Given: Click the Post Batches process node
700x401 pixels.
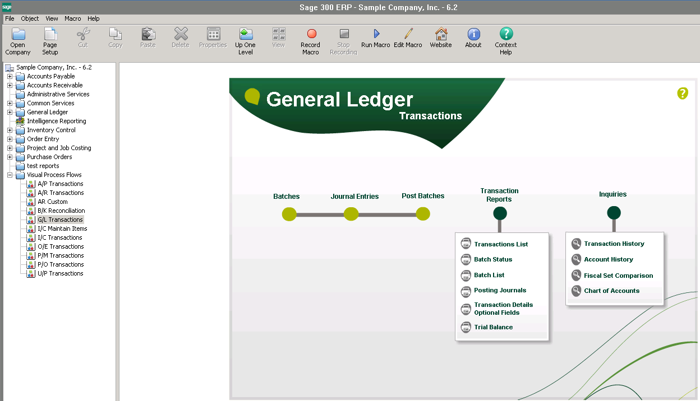Looking at the screenshot, I should (423, 214).
